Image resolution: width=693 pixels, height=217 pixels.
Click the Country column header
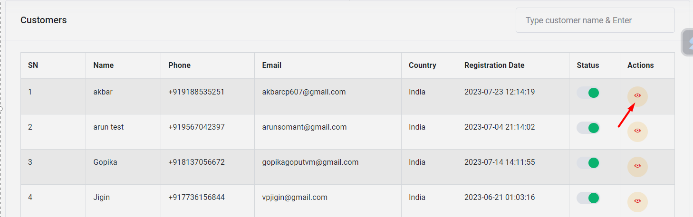tap(423, 66)
